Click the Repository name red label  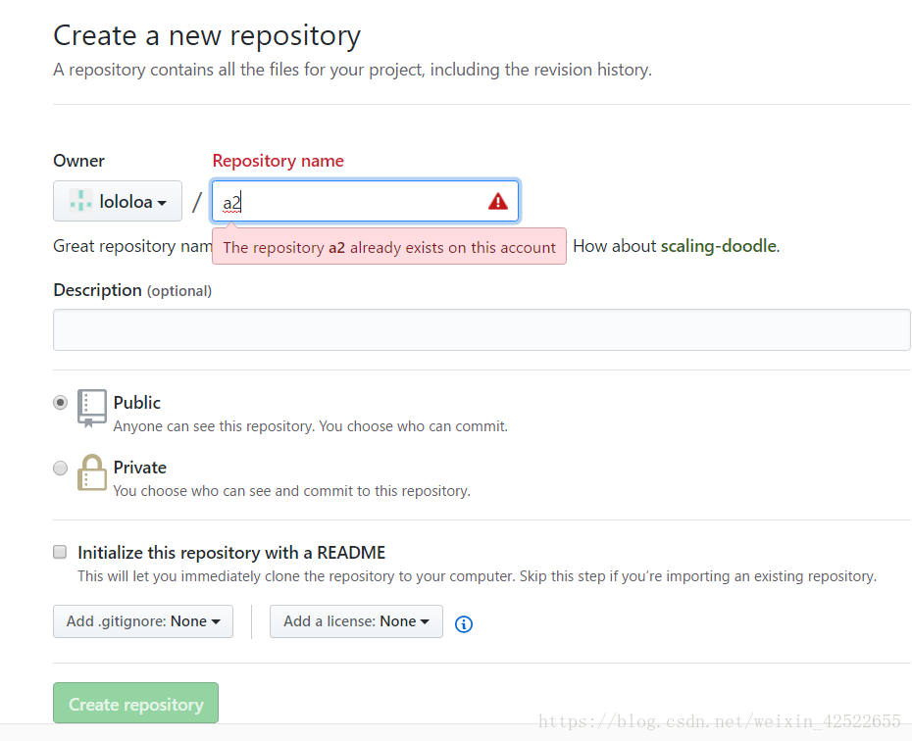(x=279, y=161)
